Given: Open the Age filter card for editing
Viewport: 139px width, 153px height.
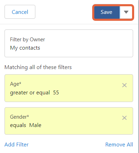Looking at the screenshot, I should click(69, 88).
